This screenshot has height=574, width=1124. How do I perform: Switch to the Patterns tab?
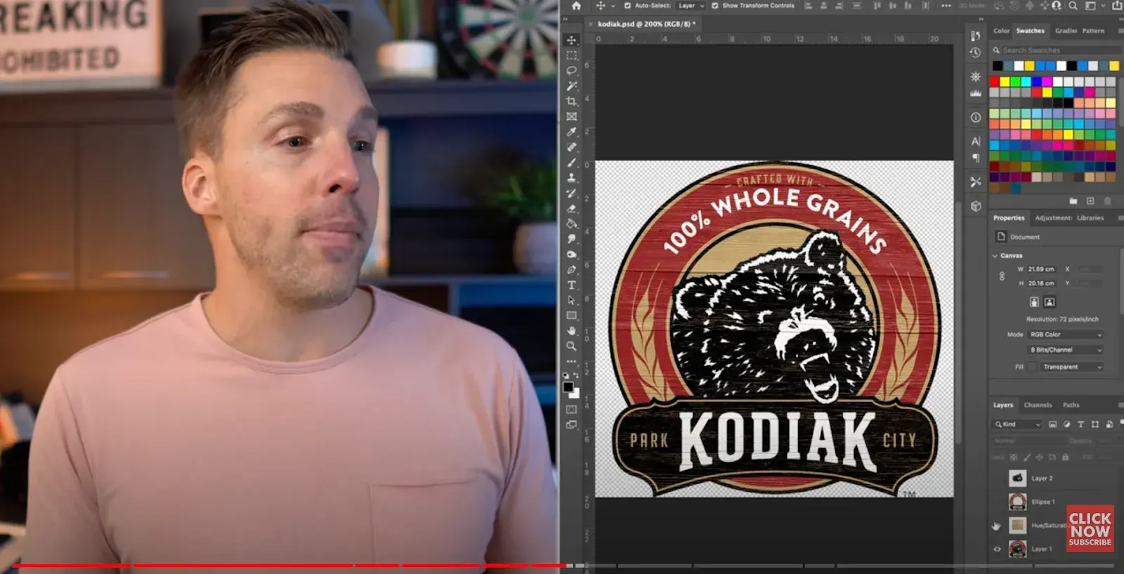[x=1093, y=31]
